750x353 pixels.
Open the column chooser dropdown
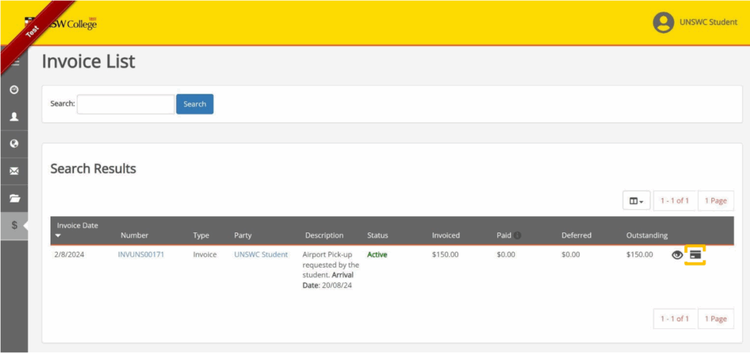click(x=636, y=201)
